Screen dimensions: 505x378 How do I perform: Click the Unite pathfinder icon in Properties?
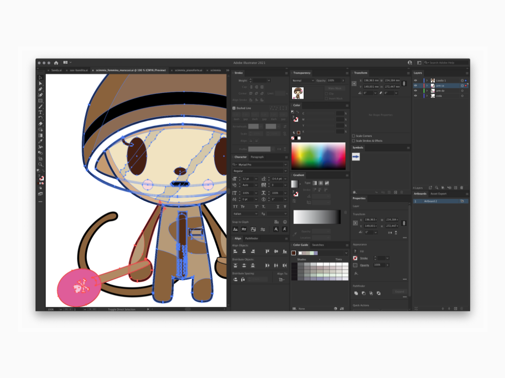tap(356, 293)
